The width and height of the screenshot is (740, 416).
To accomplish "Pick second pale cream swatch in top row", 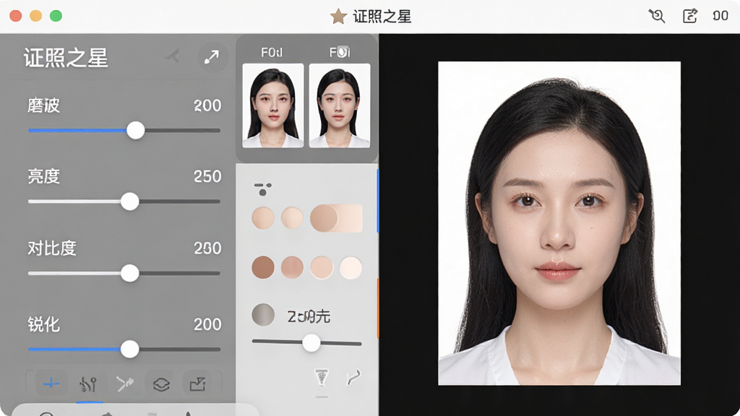I will (292, 218).
